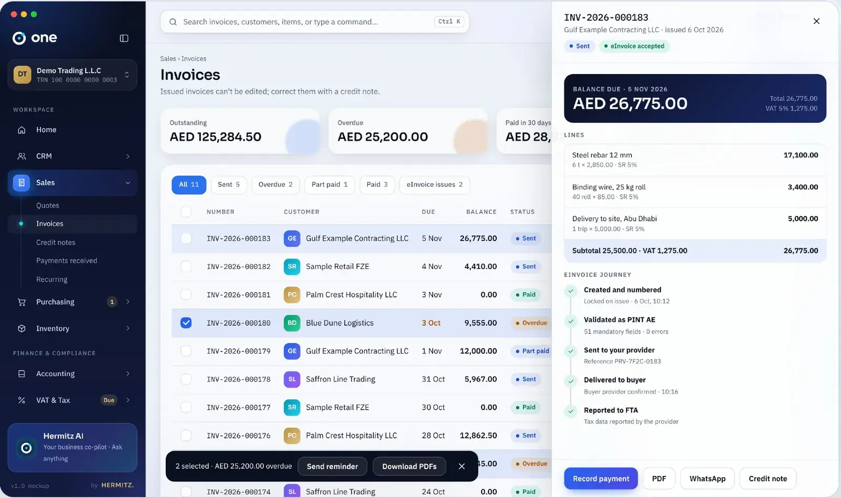Click the DT company avatar
Image resolution: width=841 pixels, height=498 pixels.
23,75
